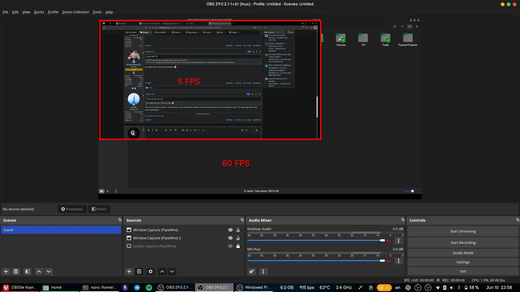This screenshot has height=292, width=520.
Task: Open Desktop Audio options three-dots button
Action: coord(399,240)
